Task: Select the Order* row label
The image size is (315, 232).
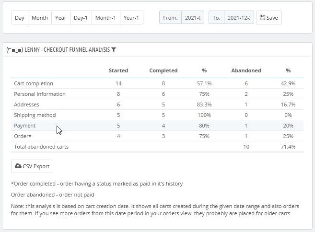Action: point(23,136)
